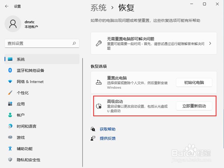This screenshot has height=168, width=224.
Task: Open 游戏 settings
Action: pos(42,137)
